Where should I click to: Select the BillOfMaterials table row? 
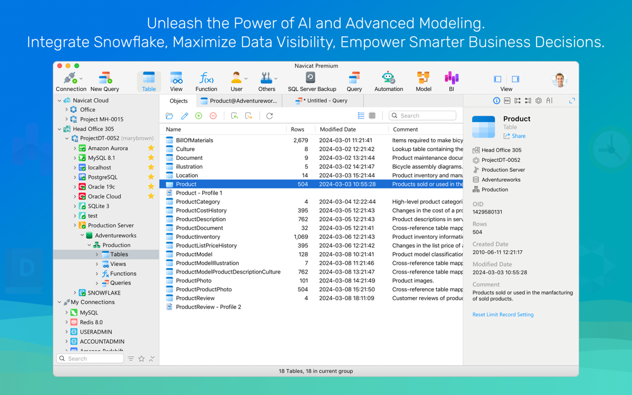point(311,140)
